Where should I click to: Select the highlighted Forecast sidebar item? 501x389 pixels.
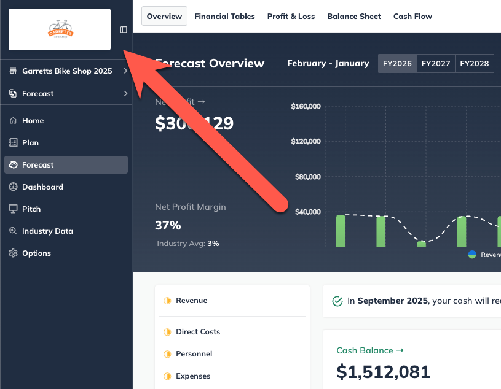(x=66, y=165)
